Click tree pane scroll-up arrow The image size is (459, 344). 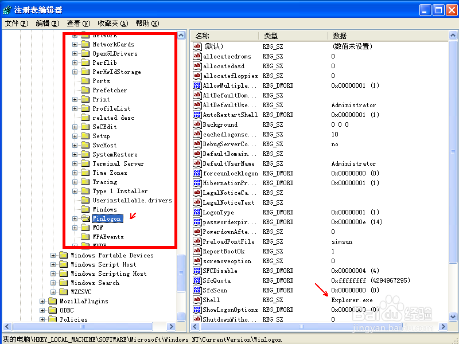click(x=181, y=36)
